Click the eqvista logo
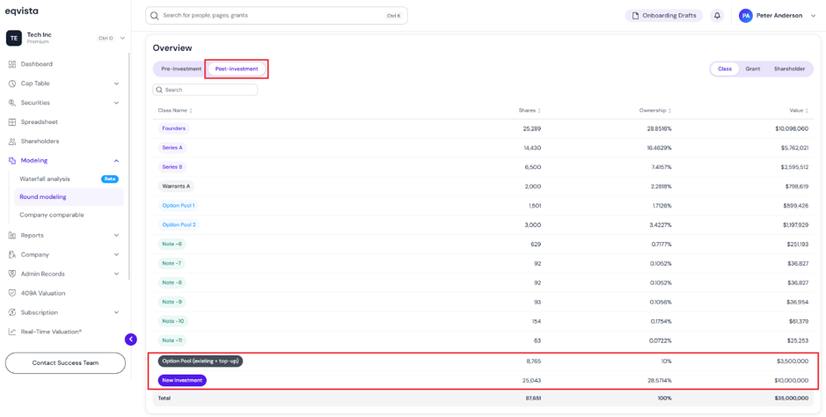The width and height of the screenshot is (826, 417). point(22,11)
